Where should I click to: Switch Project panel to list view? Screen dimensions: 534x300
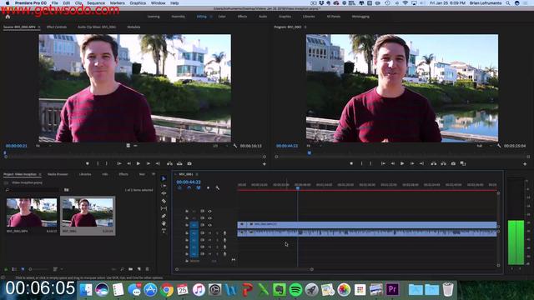pos(14,269)
